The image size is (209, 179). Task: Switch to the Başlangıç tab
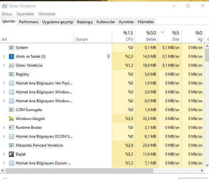pyautogui.click(x=85, y=22)
